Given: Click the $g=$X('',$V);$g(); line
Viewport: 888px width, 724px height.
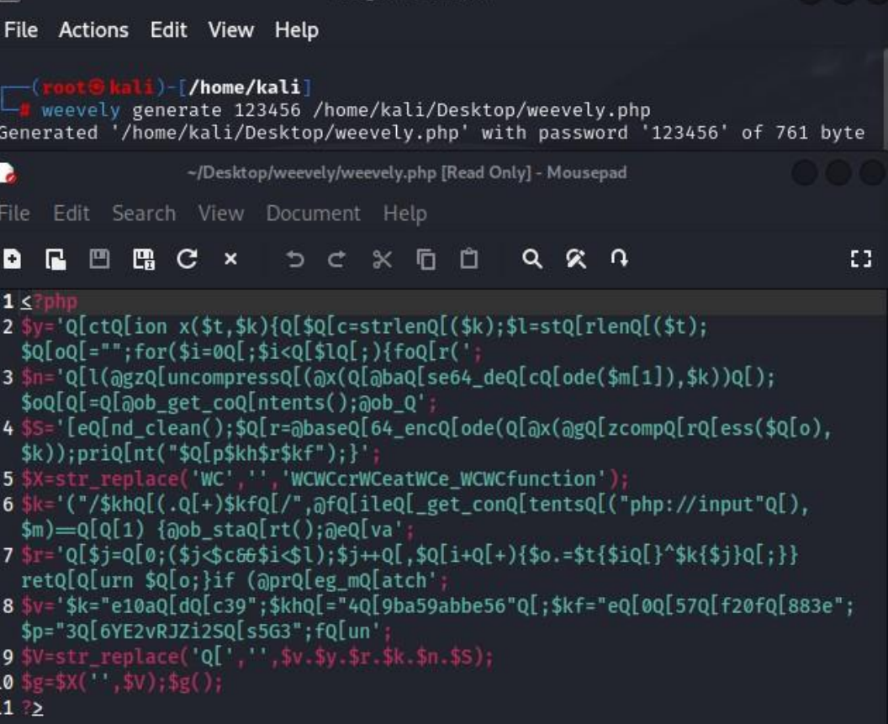Looking at the screenshot, I should (122, 683).
